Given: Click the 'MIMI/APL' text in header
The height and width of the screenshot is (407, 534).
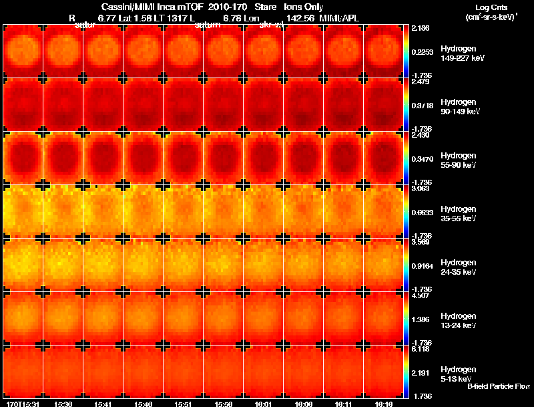Looking at the screenshot, I should [x=339, y=19].
